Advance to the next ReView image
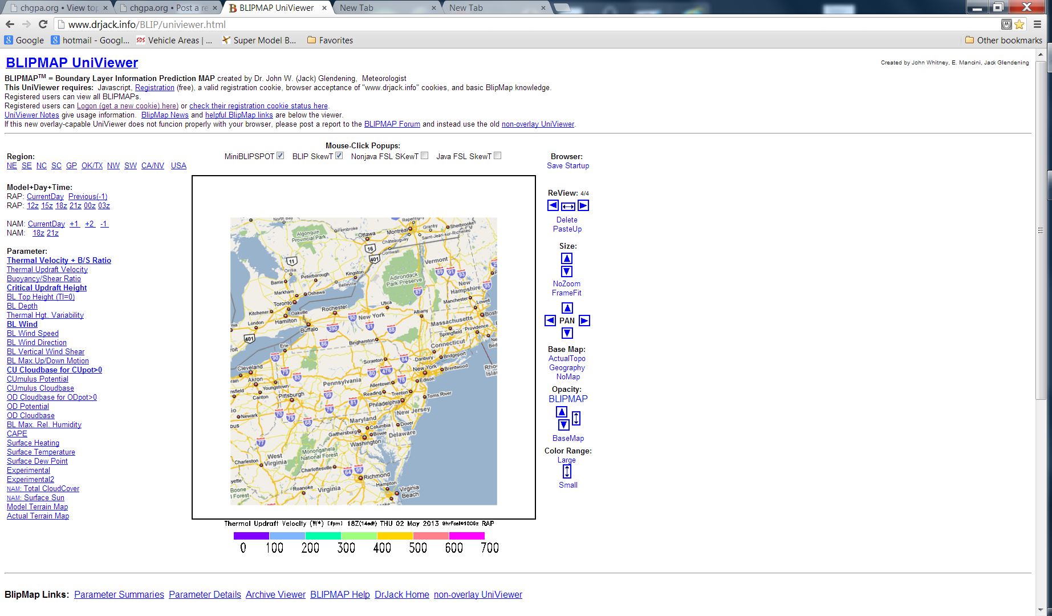Viewport: 1052px width, 616px height. tap(583, 206)
